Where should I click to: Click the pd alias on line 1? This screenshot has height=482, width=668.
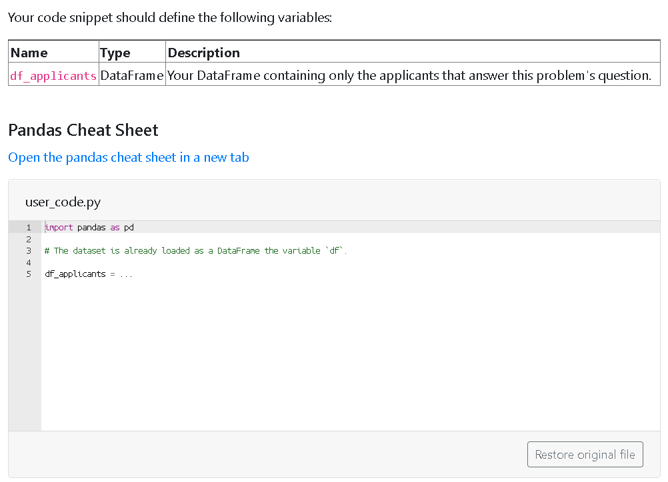(x=129, y=227)
